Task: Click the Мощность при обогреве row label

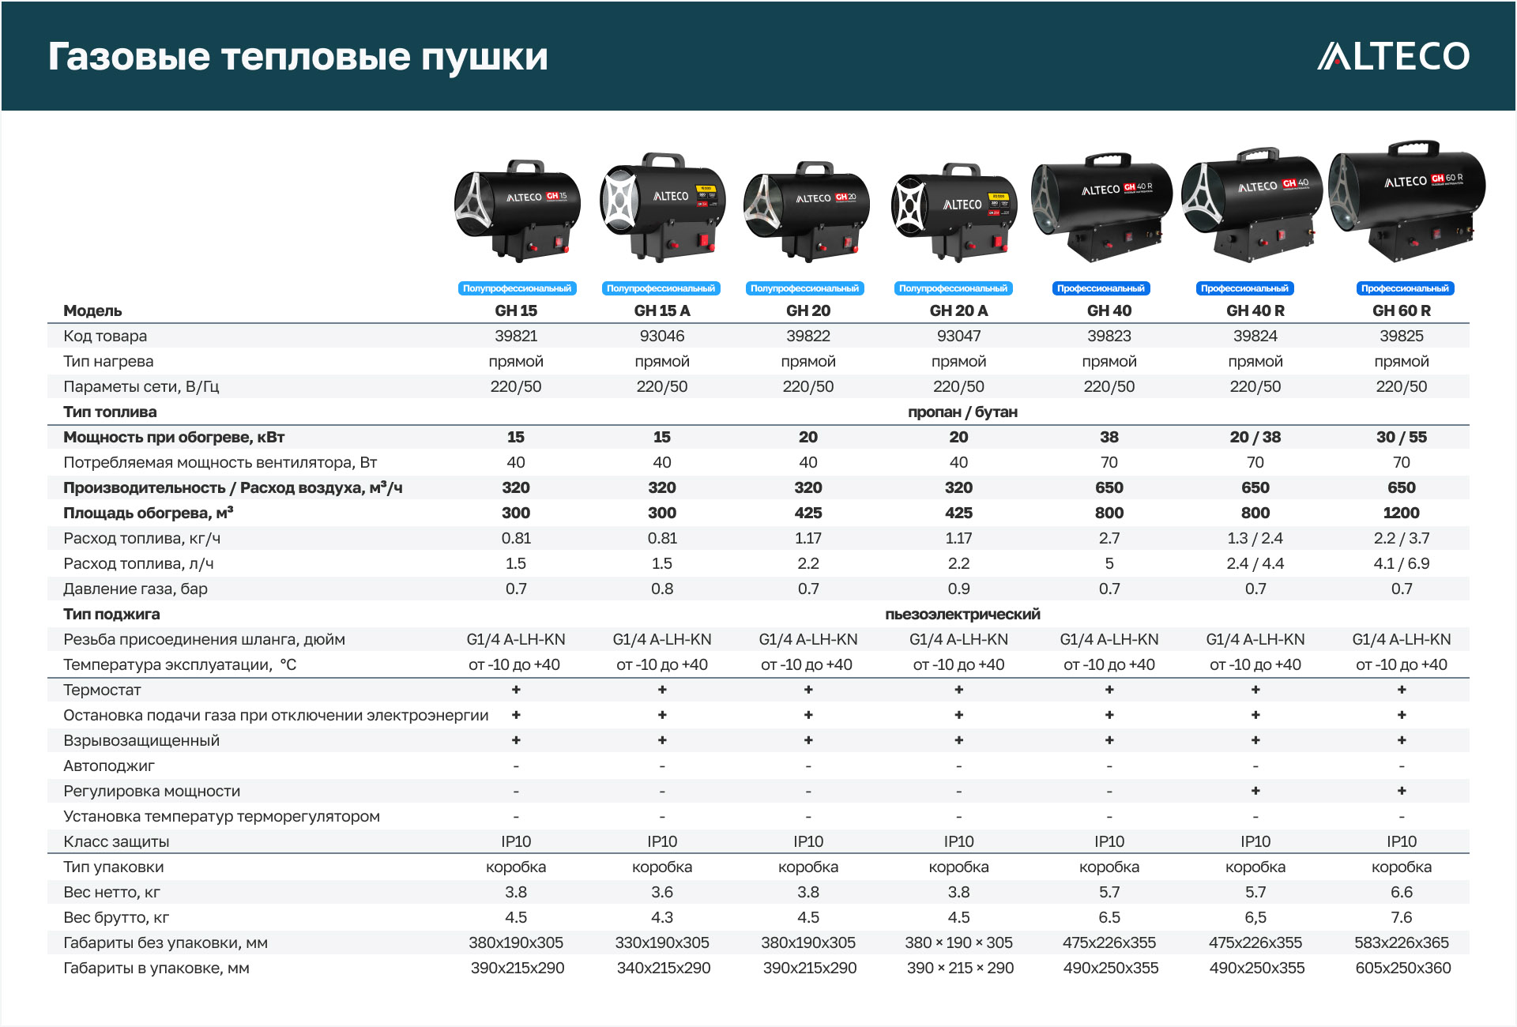Action: 174,437
